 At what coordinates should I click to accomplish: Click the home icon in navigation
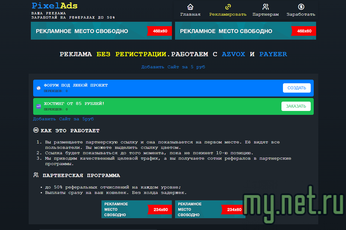[190, 7]
